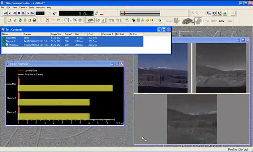Click the yellow circle icon in toolbar
This screenshot has width=253, height=152.
click(147, 20)
